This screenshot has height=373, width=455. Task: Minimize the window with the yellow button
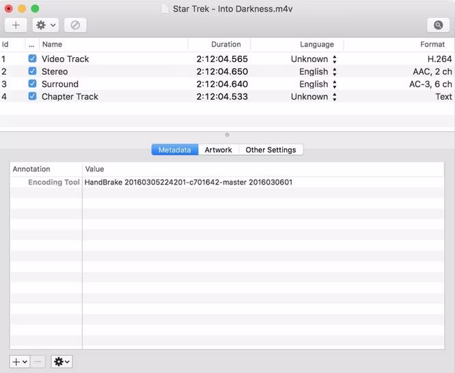pos(22,9)
